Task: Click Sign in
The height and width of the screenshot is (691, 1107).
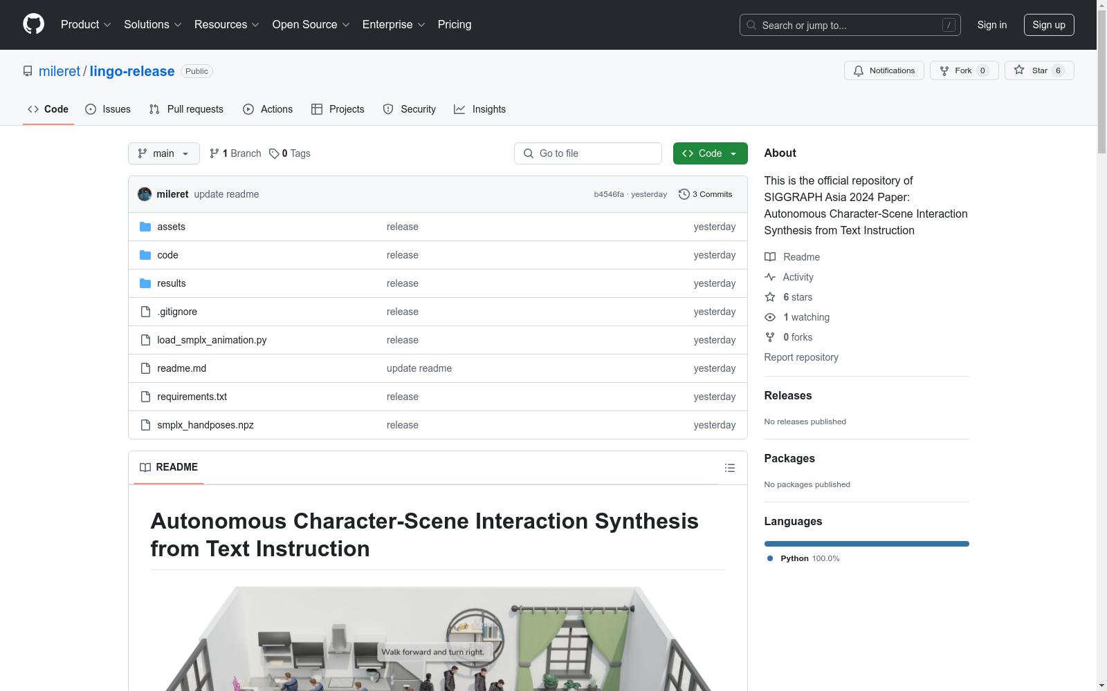Action: tap(992, 25)
